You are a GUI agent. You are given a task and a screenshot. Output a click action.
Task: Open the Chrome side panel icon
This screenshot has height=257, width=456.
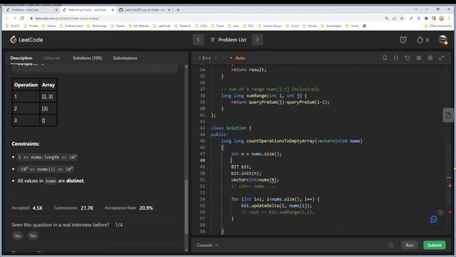434,19
